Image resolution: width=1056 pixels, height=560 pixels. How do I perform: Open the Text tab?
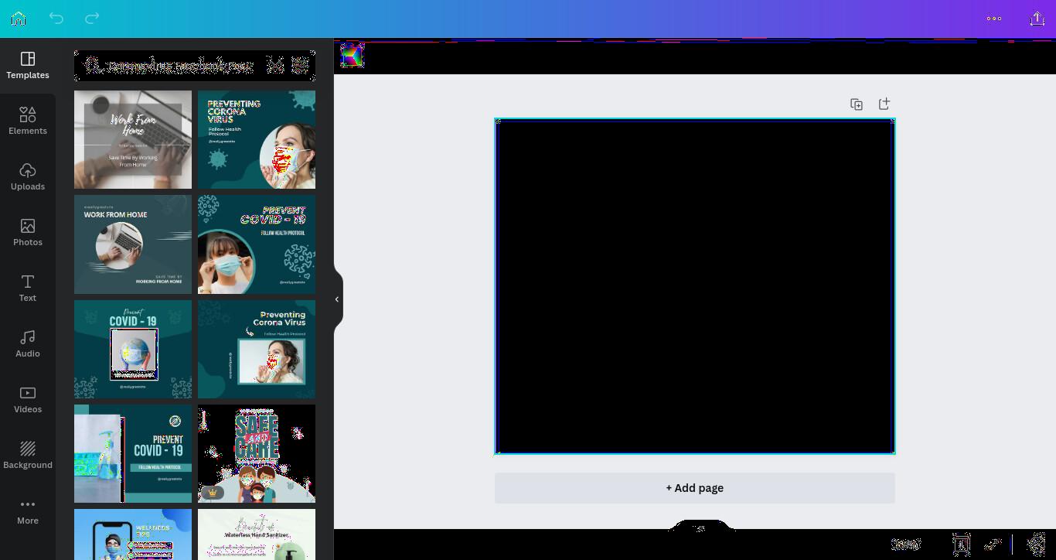point(28,289)
